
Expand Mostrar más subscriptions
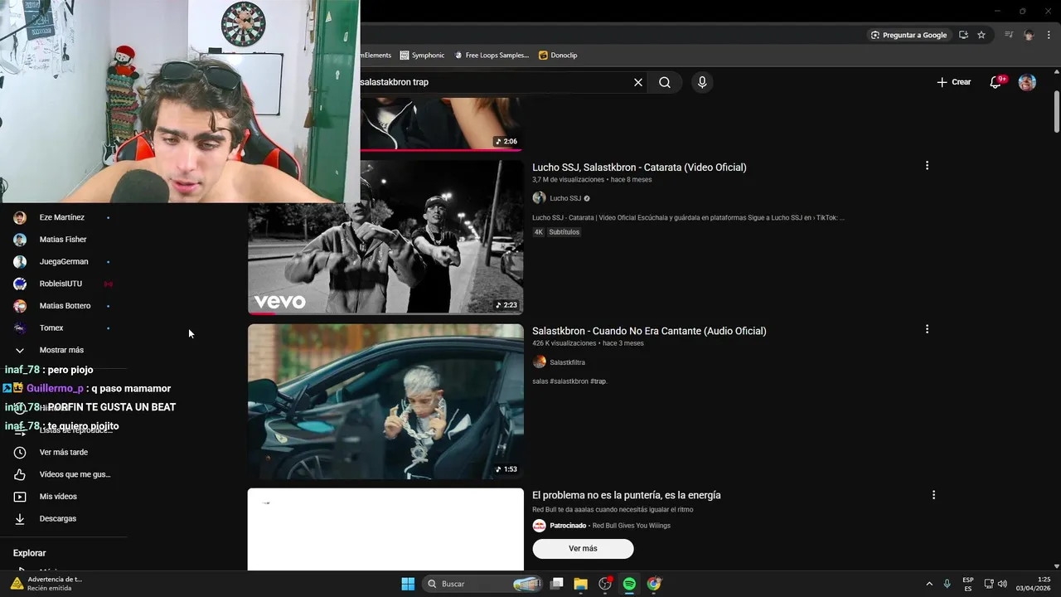pyautogui.click(x=63, y=350)
